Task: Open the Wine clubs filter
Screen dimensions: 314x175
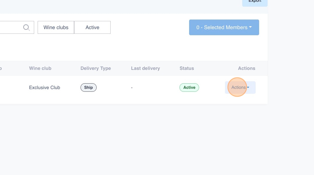Action: tap(56, 27)
